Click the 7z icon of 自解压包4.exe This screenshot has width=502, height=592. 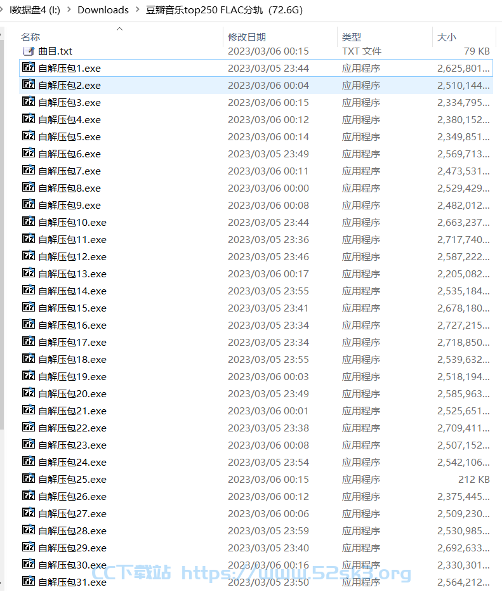(x=29, y=119)
